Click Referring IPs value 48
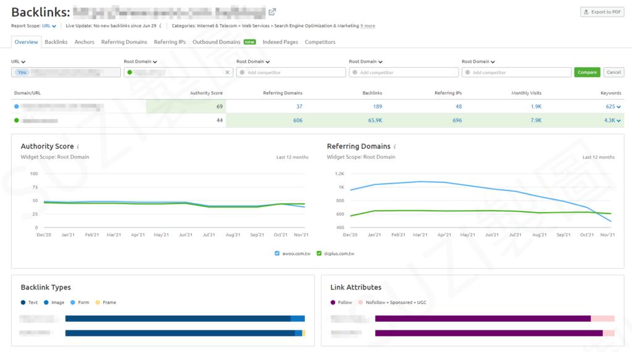The height and width of the screenshot is (352, 632). (x=459, y=107)
